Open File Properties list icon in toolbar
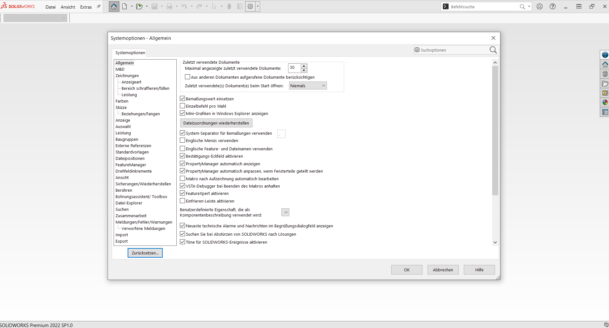 (x=240, y=6)
